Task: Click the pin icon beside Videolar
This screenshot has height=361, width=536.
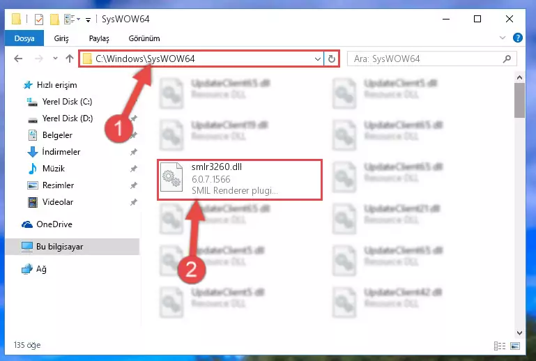Action: [x=133, y=202]
